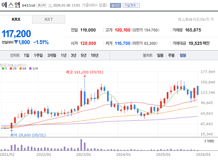Click the stock code 041510

tap(29, 6)
